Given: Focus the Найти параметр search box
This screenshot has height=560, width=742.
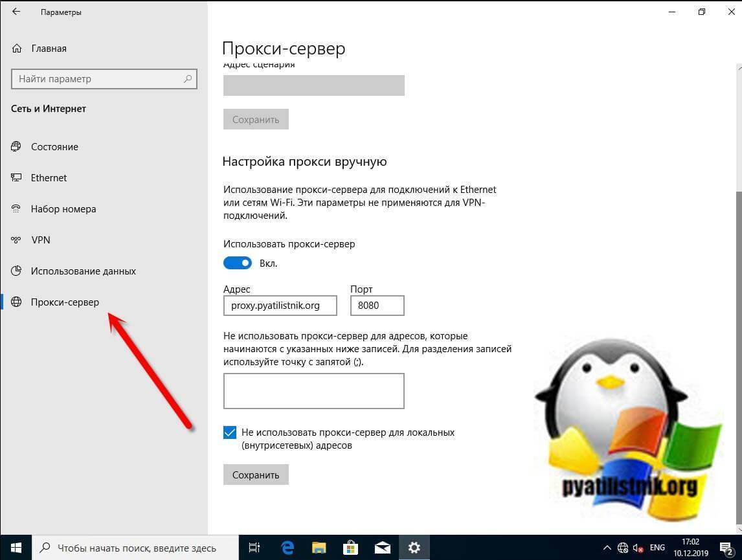Looking at the screenshot, I should click(x=104, y=79).
